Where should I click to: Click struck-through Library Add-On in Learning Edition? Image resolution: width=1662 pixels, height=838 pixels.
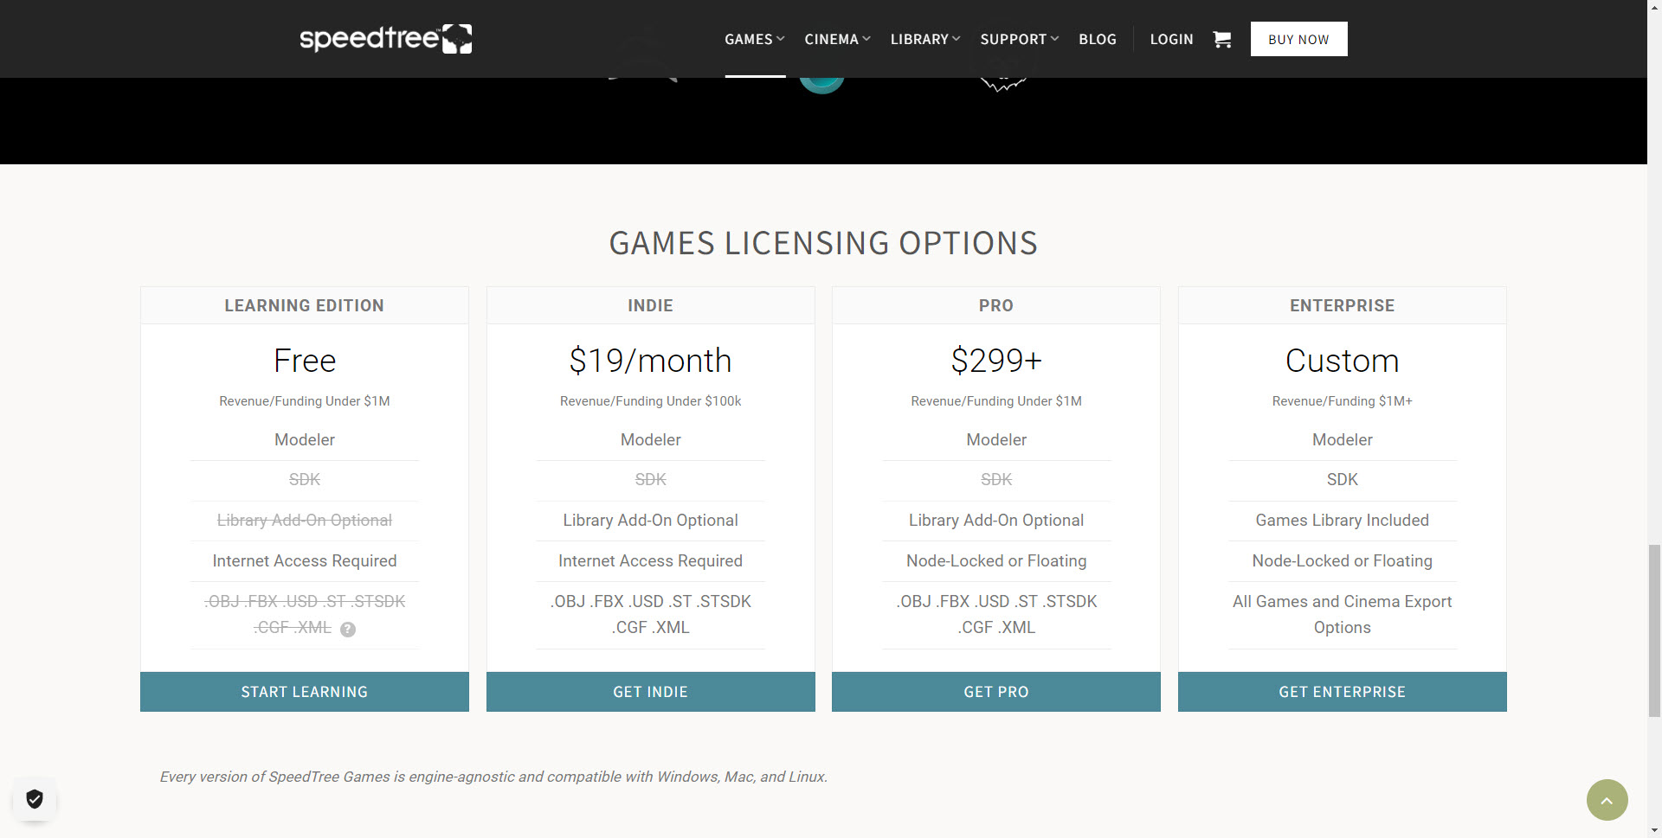(x=305, y=520)
